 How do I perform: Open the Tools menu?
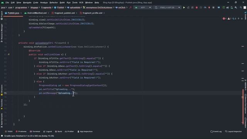75,3
